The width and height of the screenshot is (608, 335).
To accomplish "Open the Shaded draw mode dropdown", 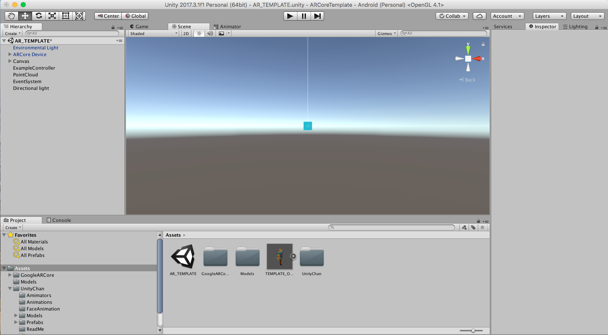I will (x=153, y=33).
